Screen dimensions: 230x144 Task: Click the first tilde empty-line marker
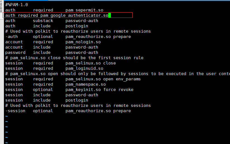6,116
